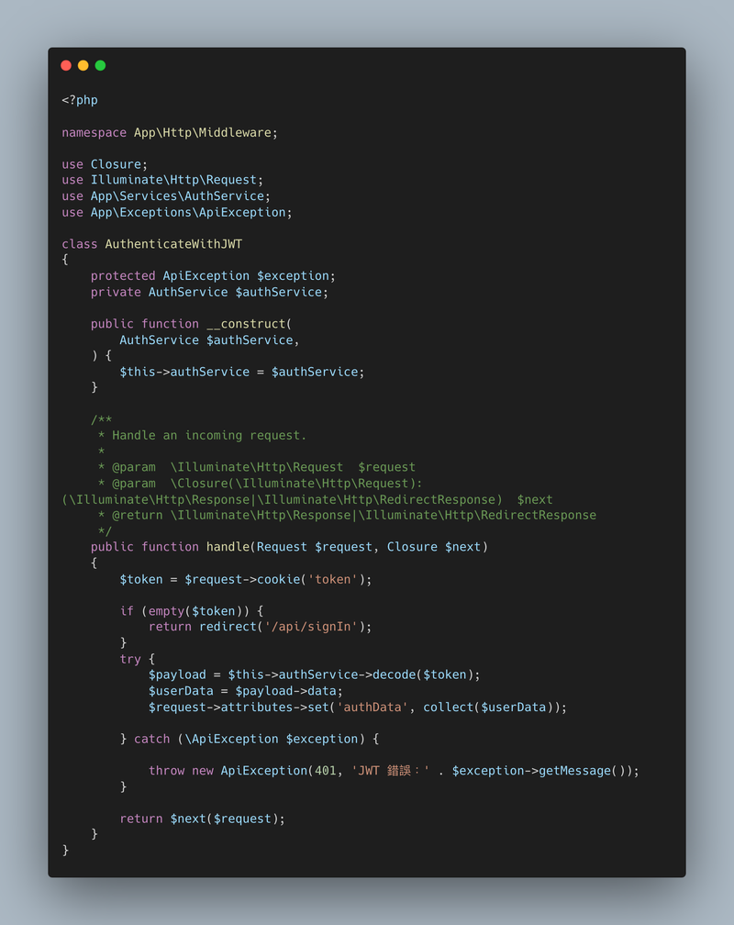Image resolution: width=734 pixels, height=925 pixels.
Task: Click the AuthenticateWithJWT class name
Action: point(173,244)
